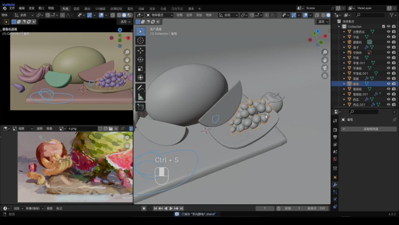Click zoom magnifier in main viewport
The height and width of the screenshot is (225, 399).
(x=325, y=52)
